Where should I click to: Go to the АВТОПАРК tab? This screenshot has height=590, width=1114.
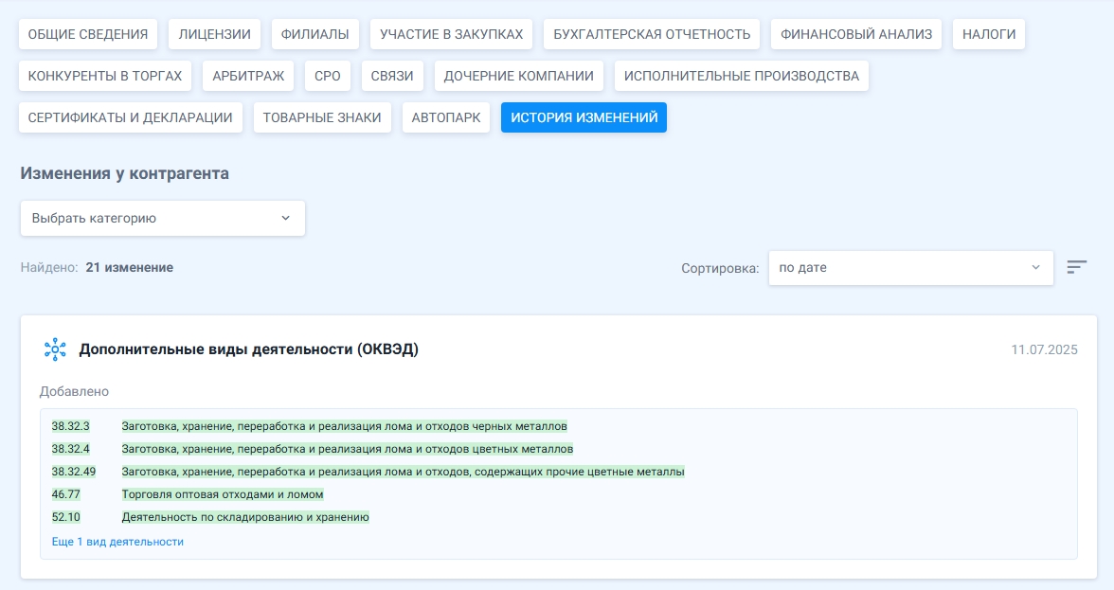(446, 117)
